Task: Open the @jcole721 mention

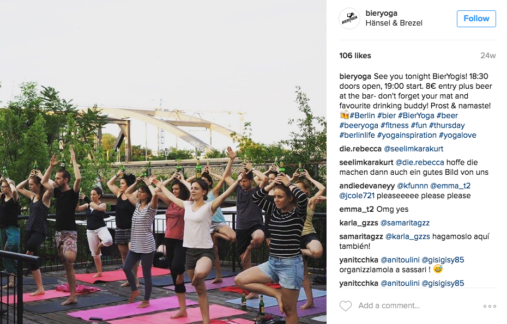Action: click(357, 195)
